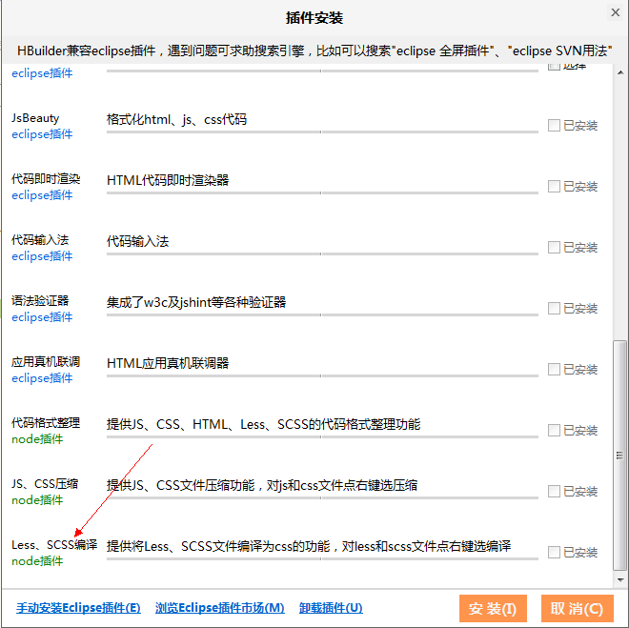Click node插件 label under 代码格式整理
Viewport: 629px width, 628px height.
[x=37, y=439]
